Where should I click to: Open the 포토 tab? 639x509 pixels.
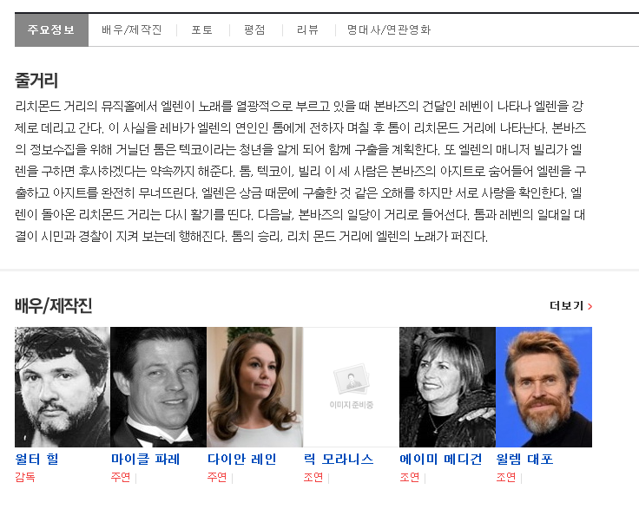(x=202, y=30)
